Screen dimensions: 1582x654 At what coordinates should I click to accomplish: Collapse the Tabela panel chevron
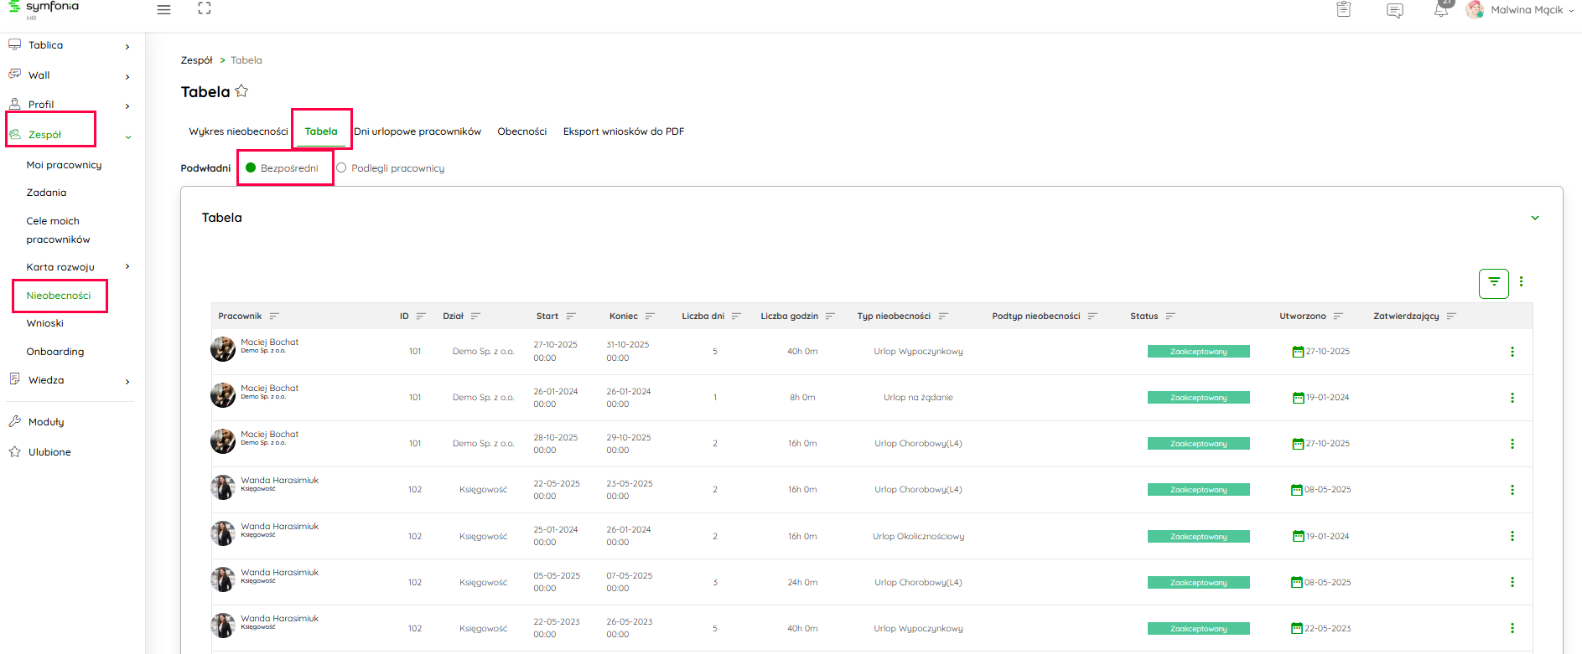tap(1534, 218)
